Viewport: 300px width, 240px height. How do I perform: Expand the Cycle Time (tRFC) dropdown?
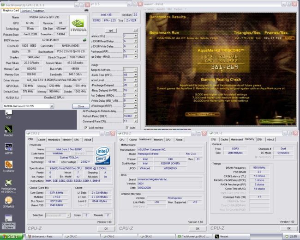tap(136, 75)
